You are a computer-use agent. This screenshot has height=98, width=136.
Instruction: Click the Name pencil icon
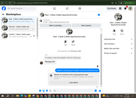point(73,42)
